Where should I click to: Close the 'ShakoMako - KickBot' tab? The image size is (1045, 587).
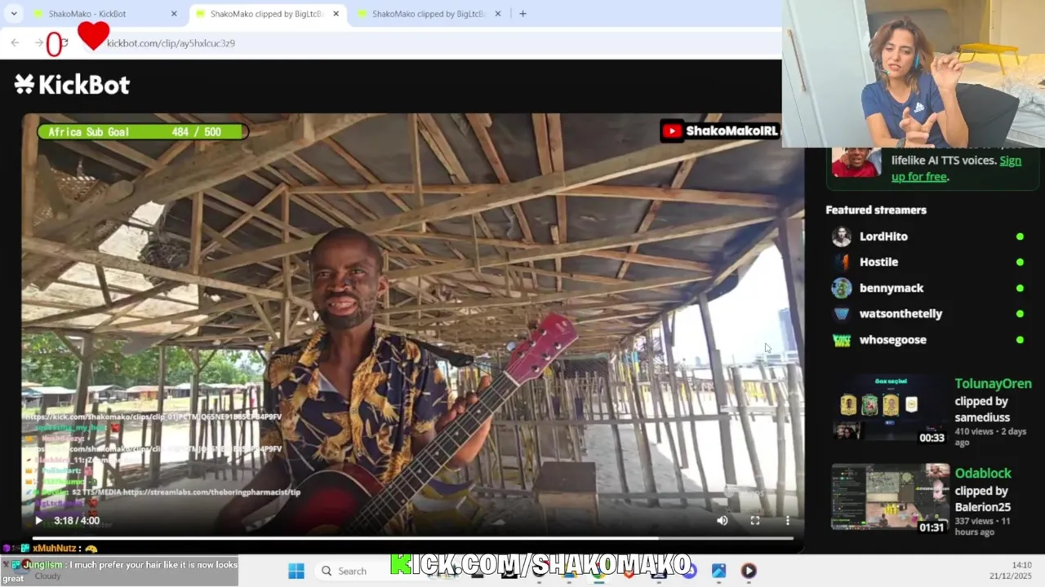point(174,14)
